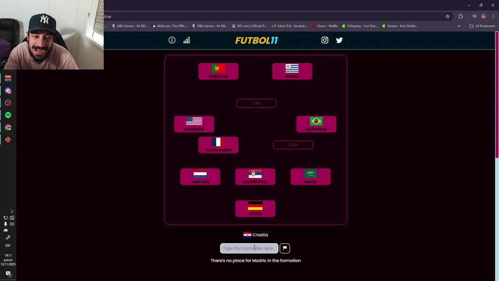Click the Neuer Germany card
Screen dimensions: 499x281
(255, 209)
